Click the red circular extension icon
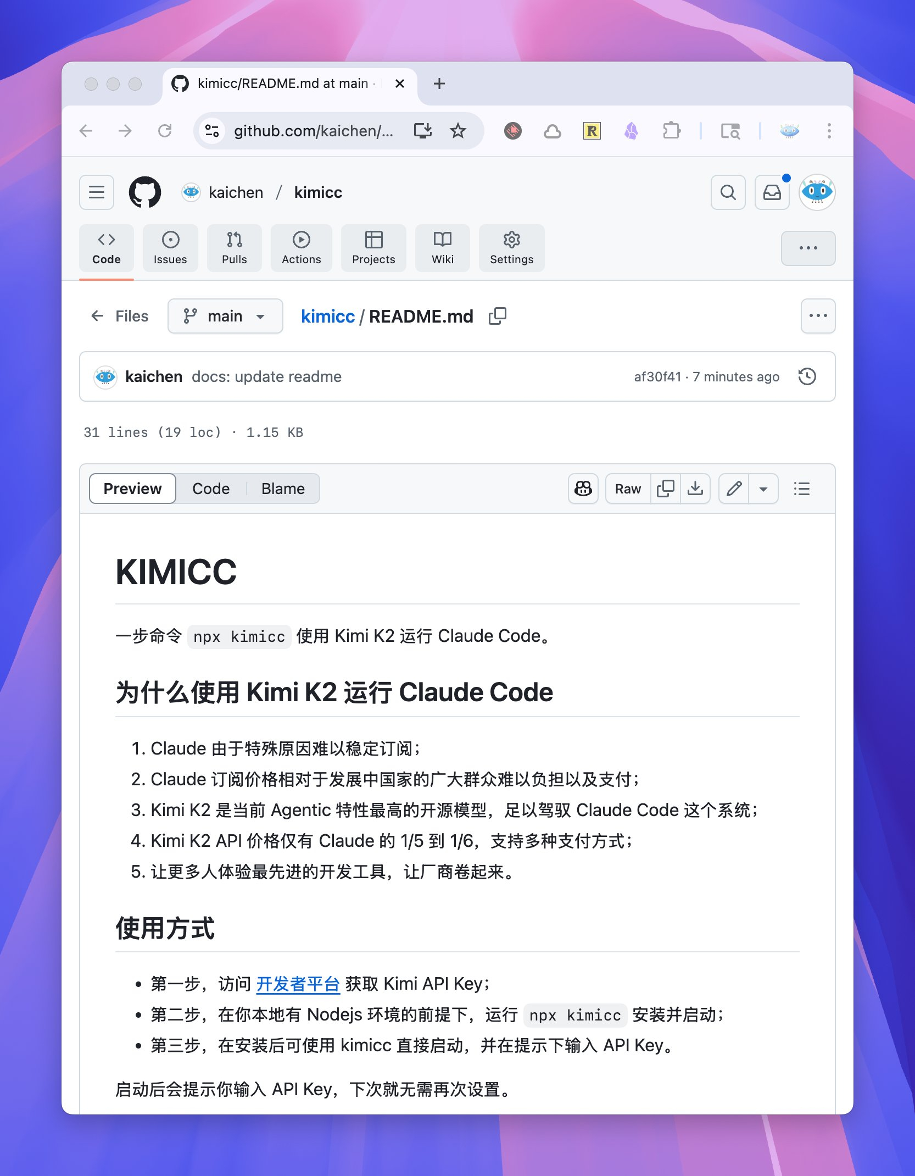The width and height of the screenshot is (915, 1176). coord(513,131)
